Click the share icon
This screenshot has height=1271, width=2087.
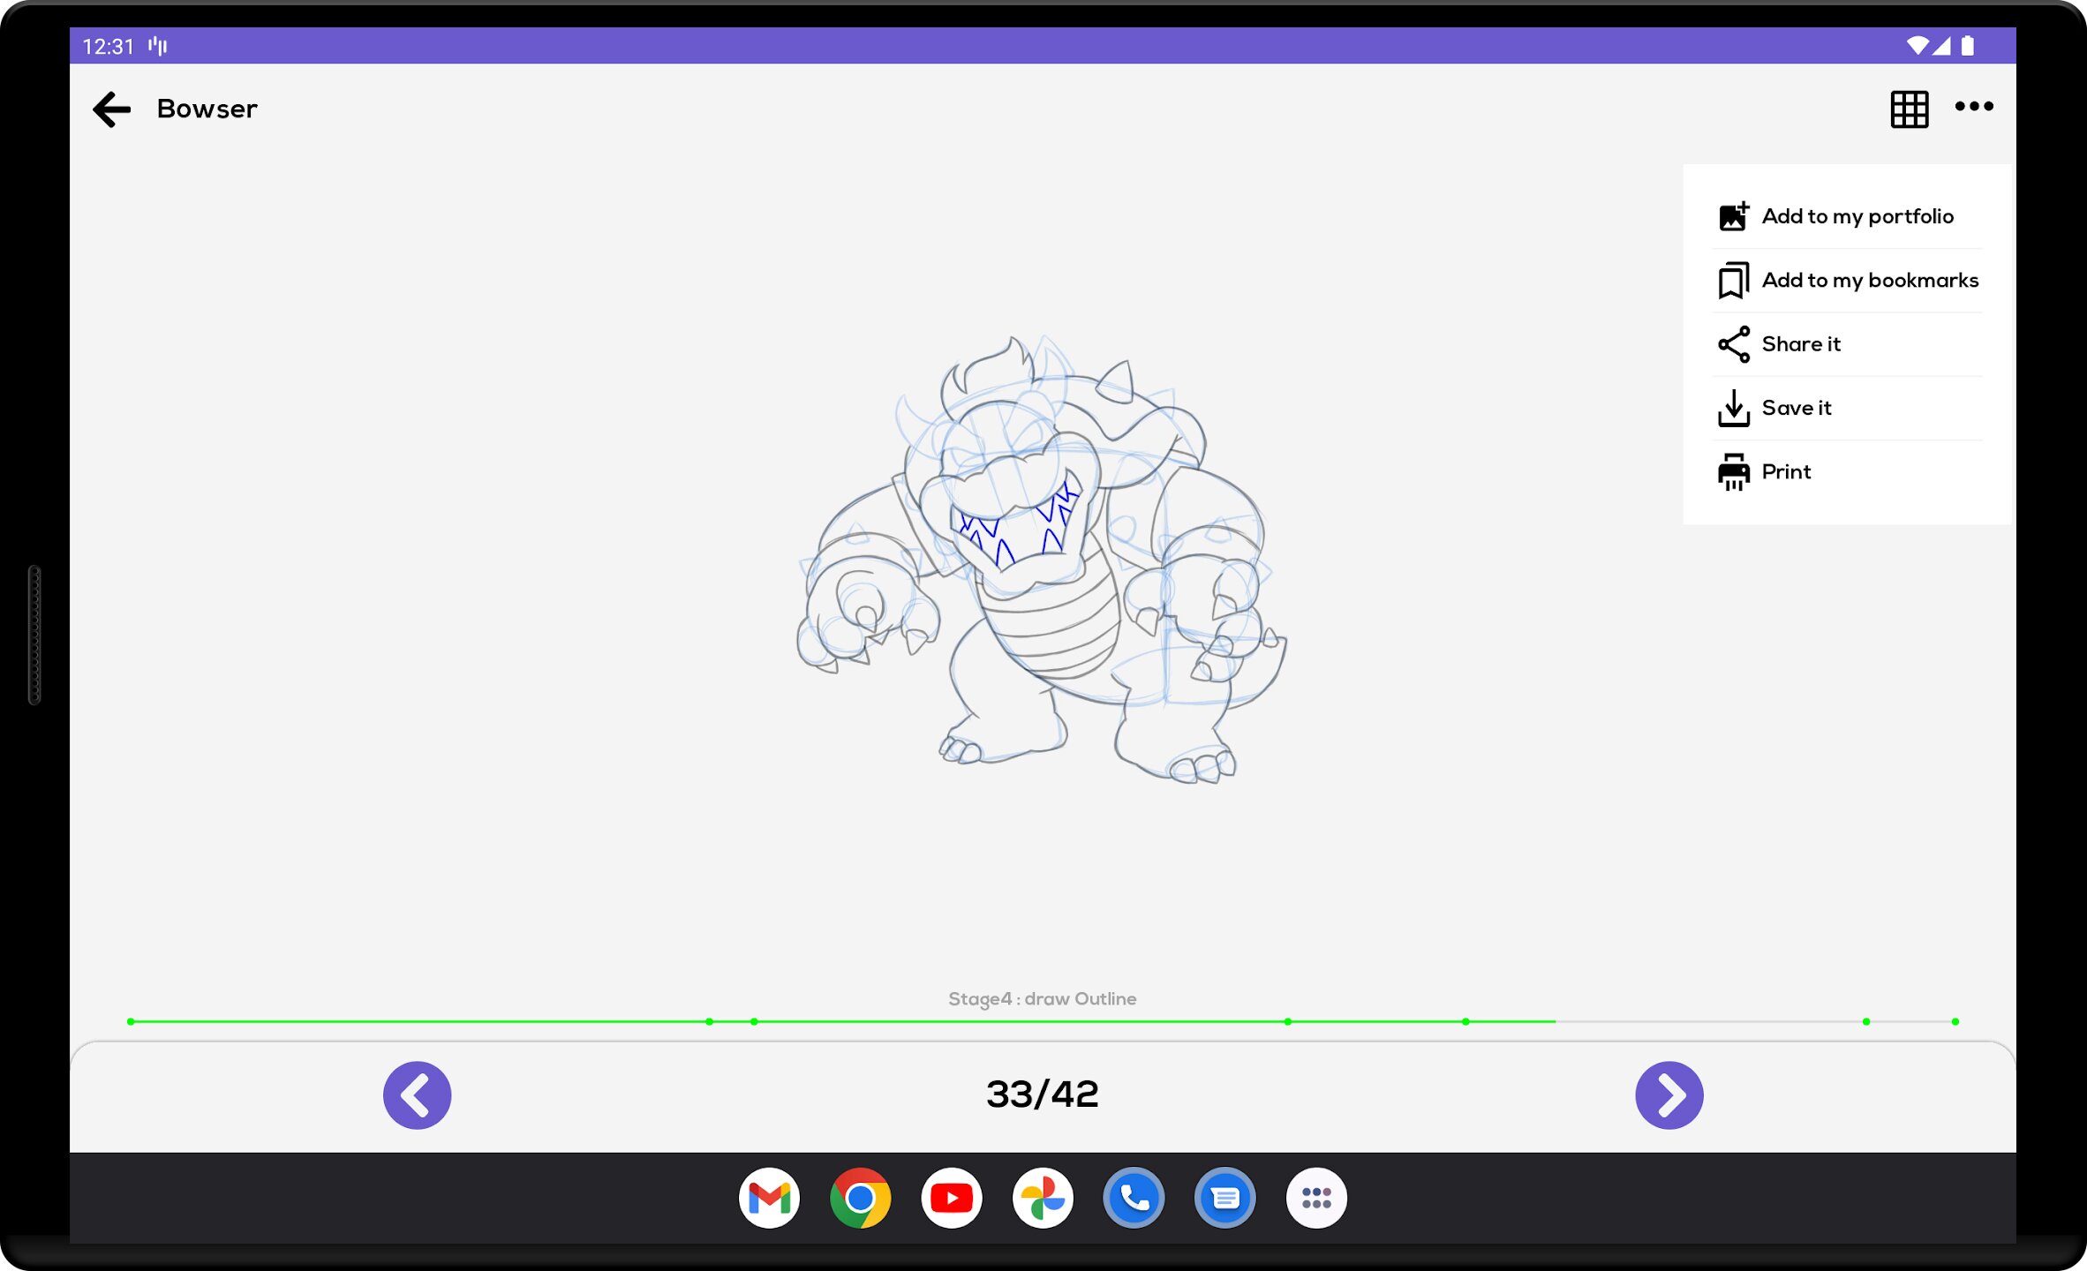(1733, 344)
